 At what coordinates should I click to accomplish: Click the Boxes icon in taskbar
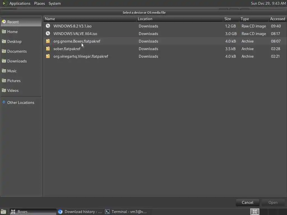[x=13, y=212]
